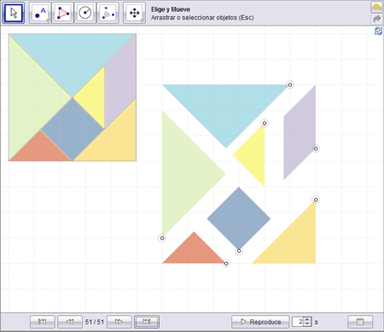Open the construction protocol button
384x332 pixels.
tap(360, 322)
